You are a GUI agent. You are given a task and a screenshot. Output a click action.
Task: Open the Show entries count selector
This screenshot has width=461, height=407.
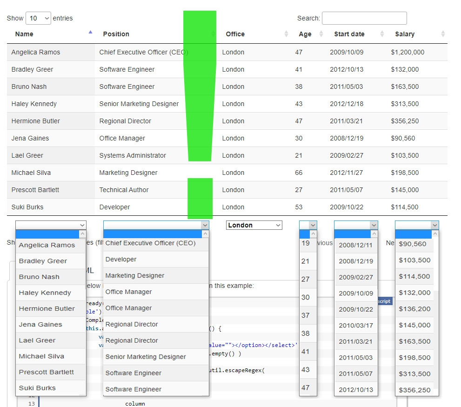point(38,18)
